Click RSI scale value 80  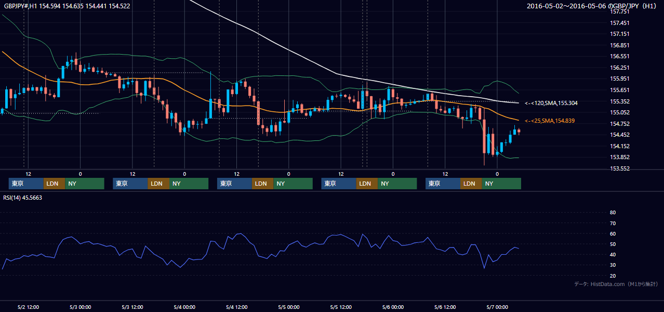613,213
